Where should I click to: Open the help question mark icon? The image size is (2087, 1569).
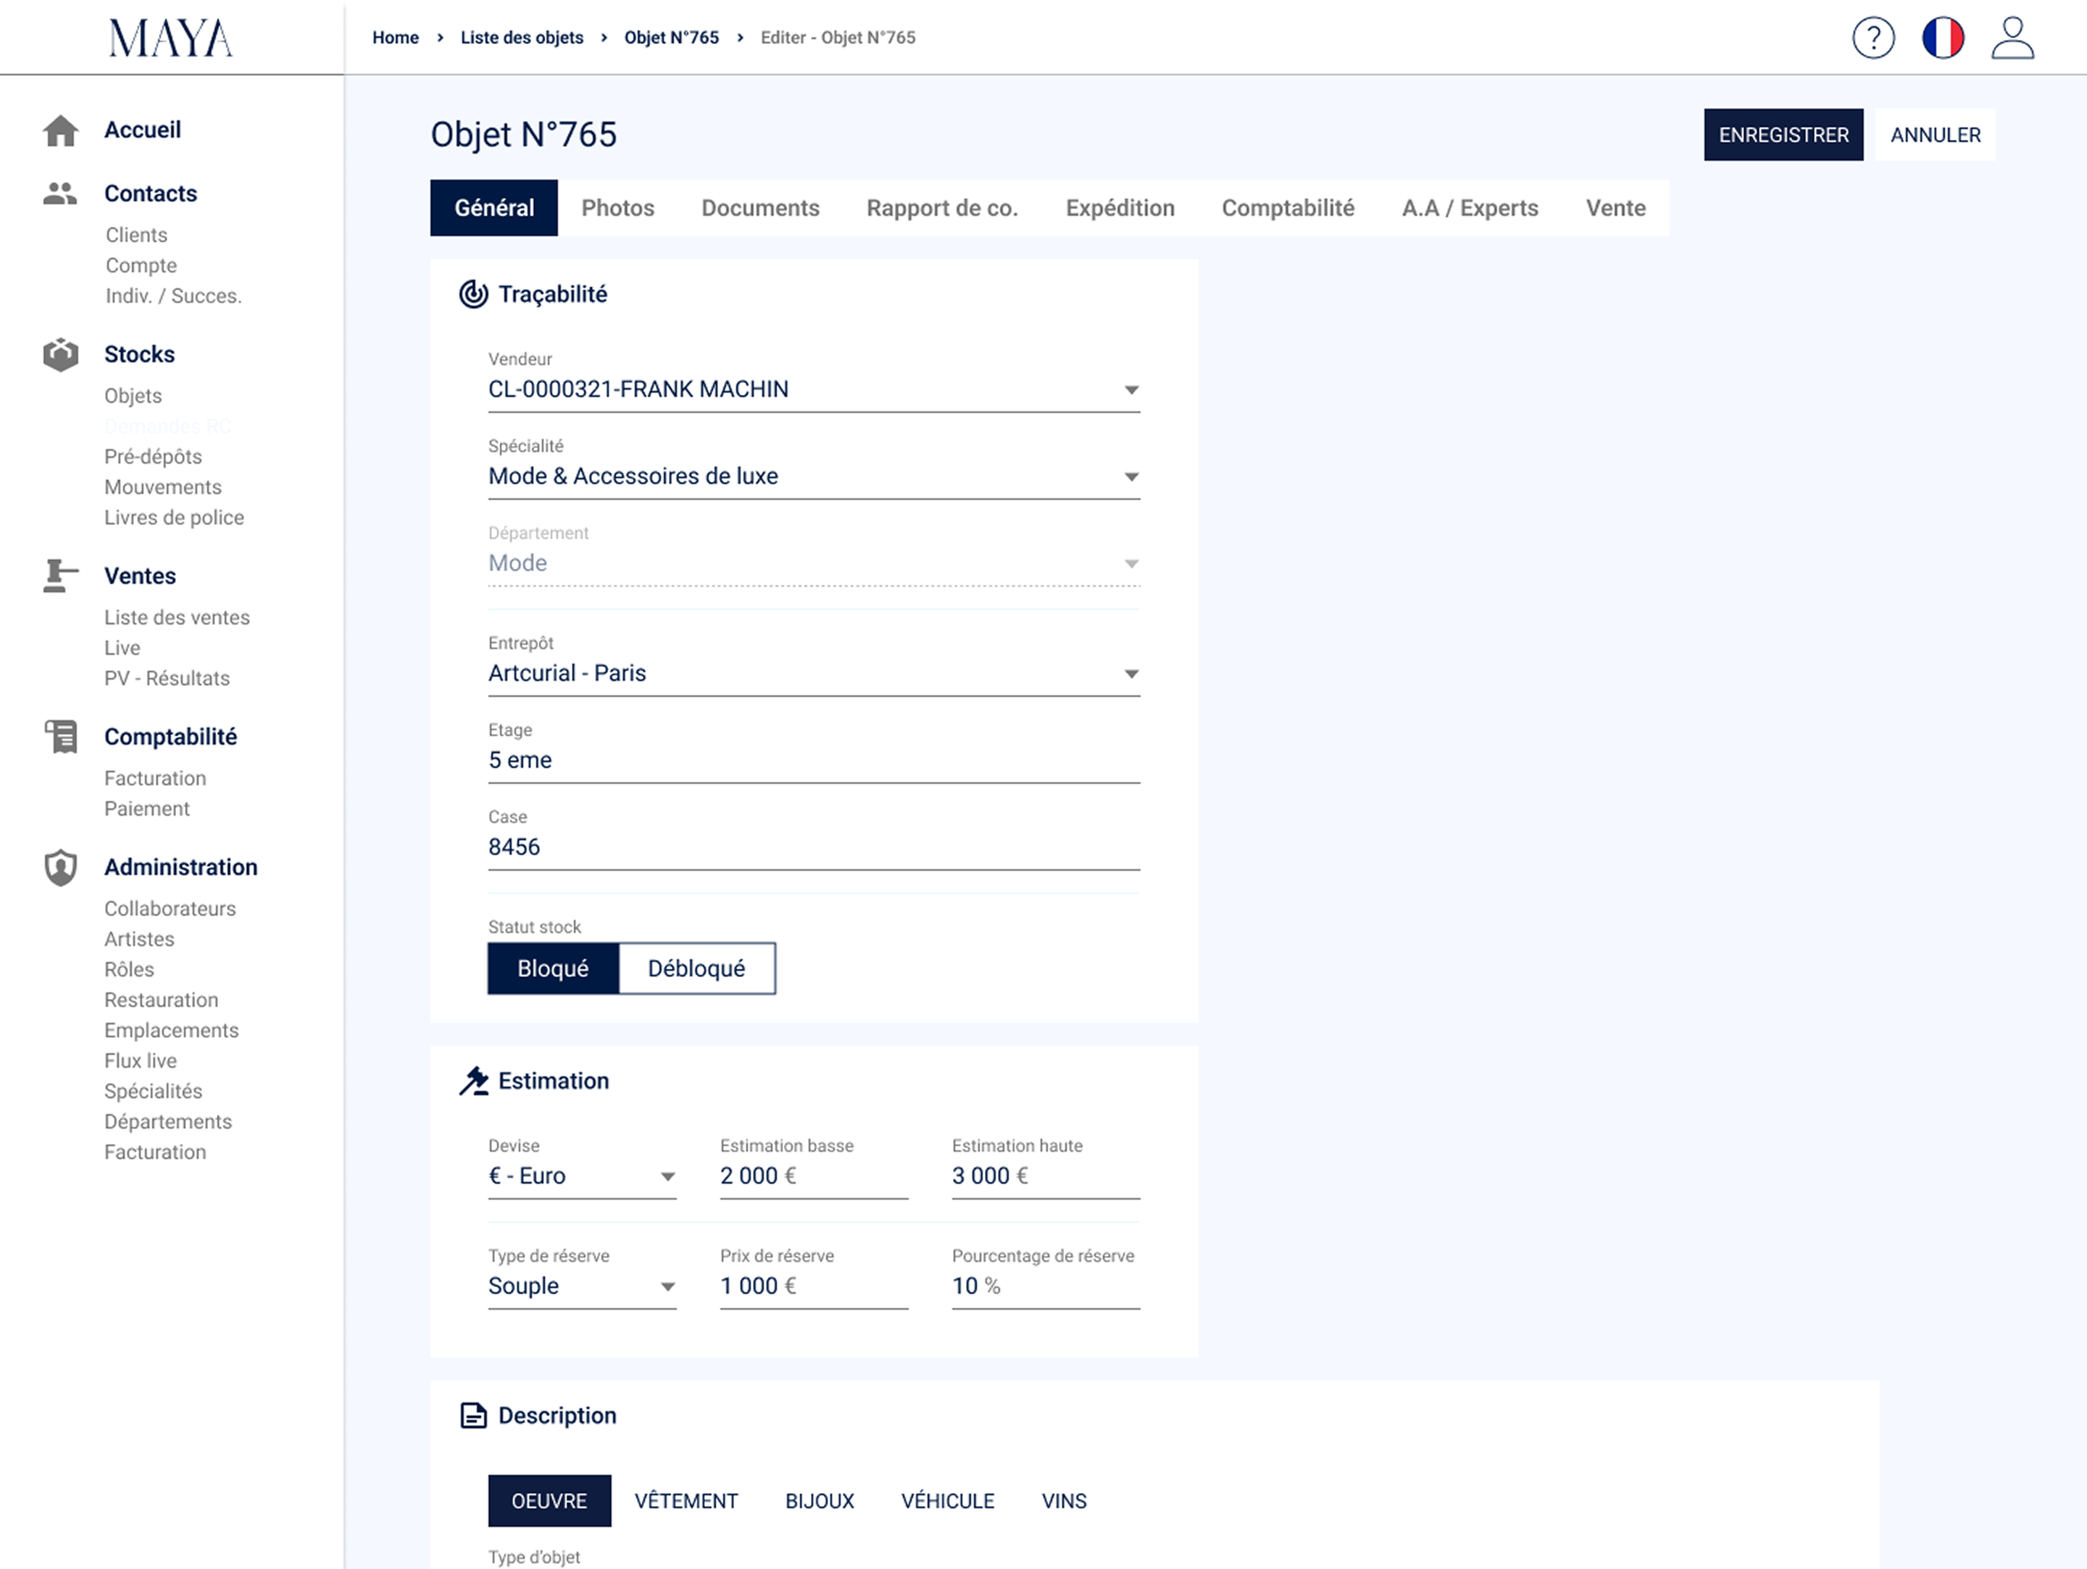[1873, 38]
